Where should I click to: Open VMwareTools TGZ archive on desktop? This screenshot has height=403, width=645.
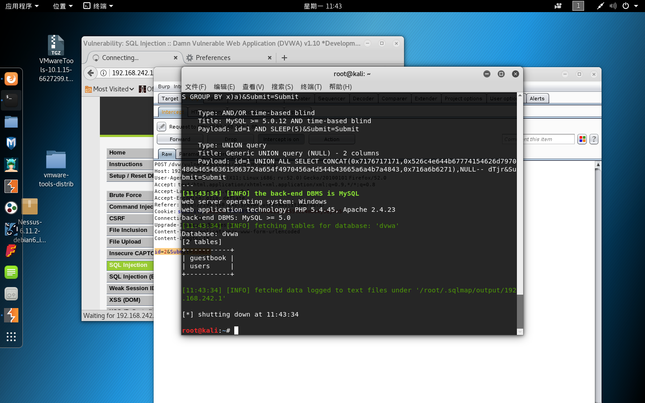click(x=56, y=59)
